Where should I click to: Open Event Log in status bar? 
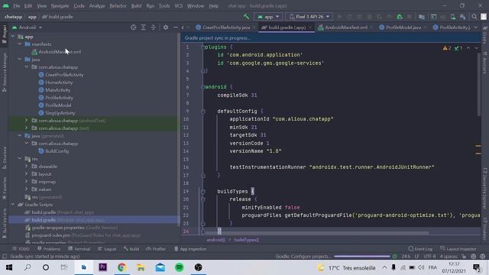(x=420, y=249)
